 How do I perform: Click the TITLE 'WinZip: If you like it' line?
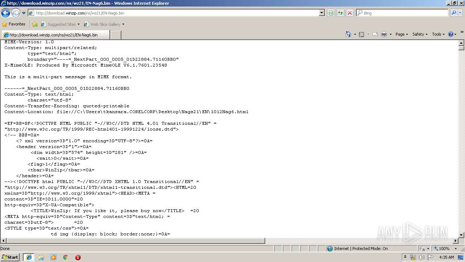(115, 211)
